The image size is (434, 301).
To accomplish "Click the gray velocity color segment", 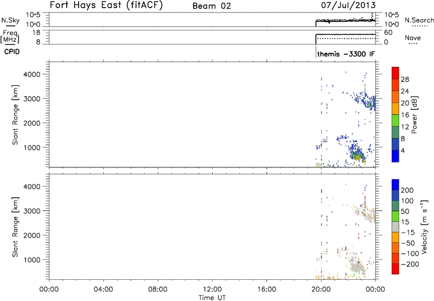I will click(x=395, y=227).
